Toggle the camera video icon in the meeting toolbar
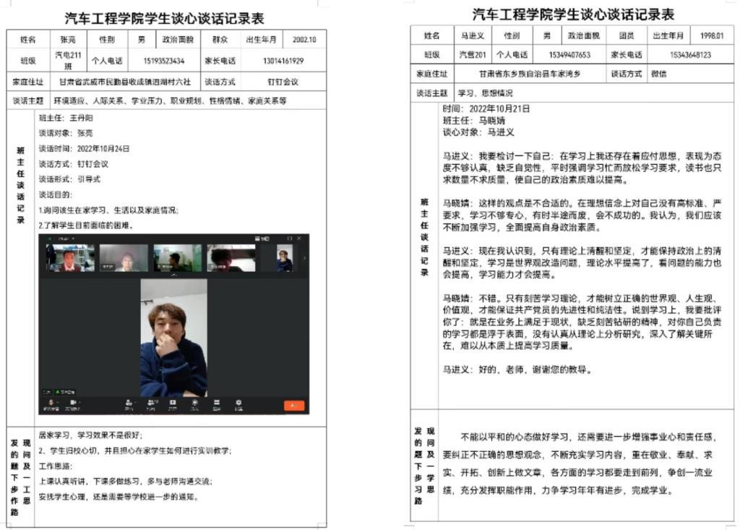The height and width of the screenshot is (530, 740). tap(72, 401)
